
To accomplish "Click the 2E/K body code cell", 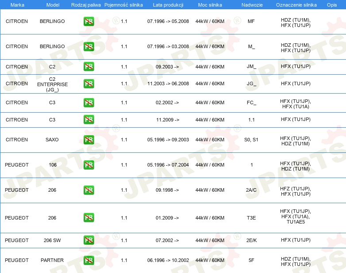I will tap(252, 240).
